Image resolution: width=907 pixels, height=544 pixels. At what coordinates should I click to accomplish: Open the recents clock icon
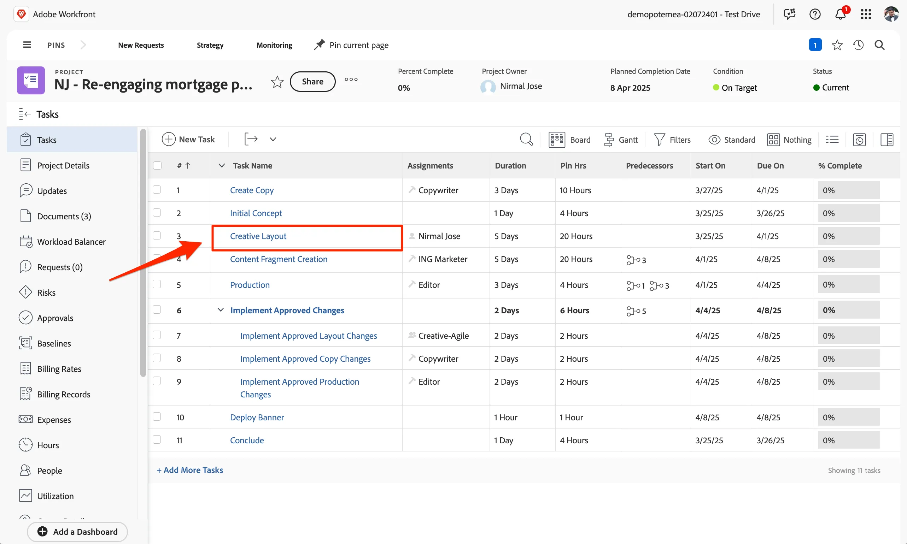858,45
